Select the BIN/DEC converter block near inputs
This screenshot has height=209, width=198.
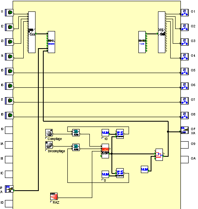pos(32,32)
